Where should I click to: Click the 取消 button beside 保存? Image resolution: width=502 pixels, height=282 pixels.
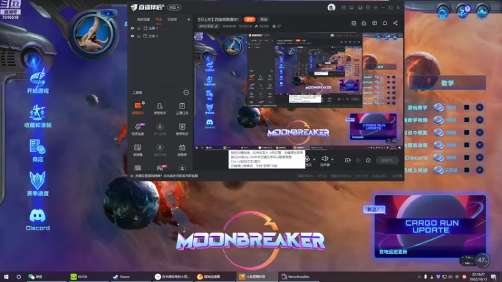click(264, 19)
